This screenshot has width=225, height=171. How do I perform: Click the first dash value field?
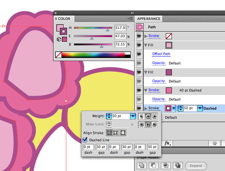[x=88, y=147]
